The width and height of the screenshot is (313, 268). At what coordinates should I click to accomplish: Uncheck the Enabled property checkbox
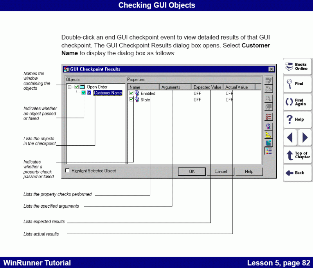tap(131, 93)
